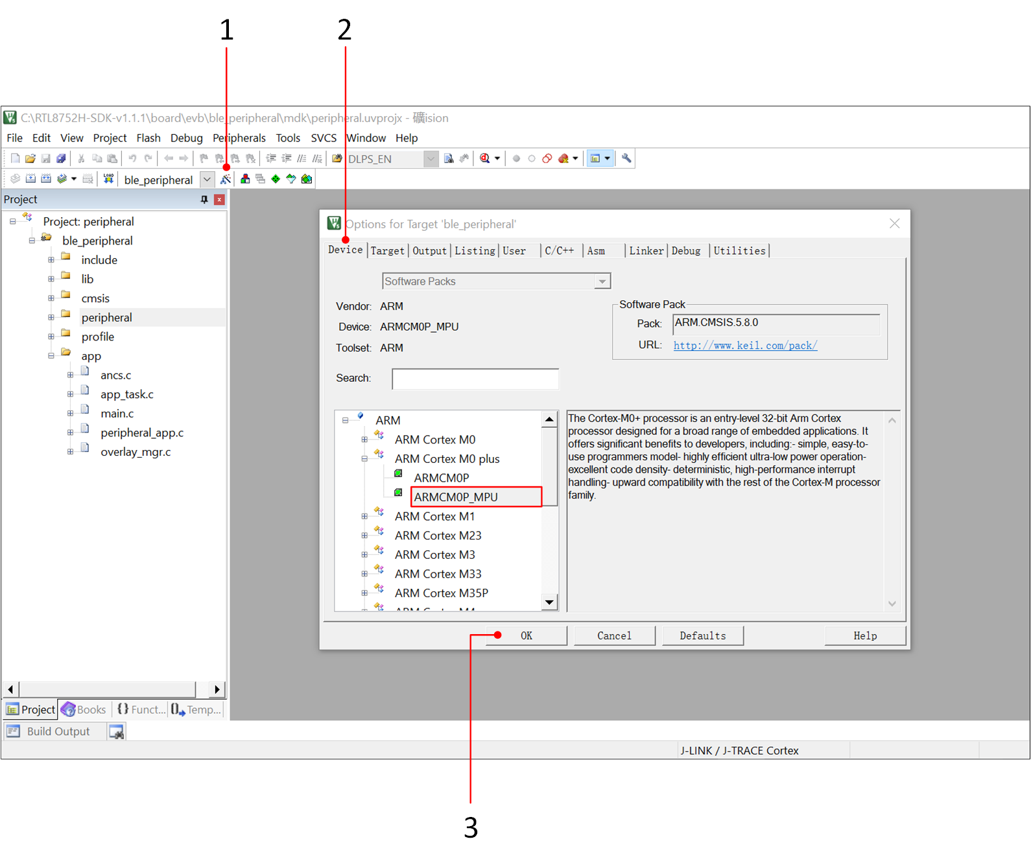This screenshot has width=1031, height=863.
Task: Click the Configuration wrench icon
Action: (626, 158)
